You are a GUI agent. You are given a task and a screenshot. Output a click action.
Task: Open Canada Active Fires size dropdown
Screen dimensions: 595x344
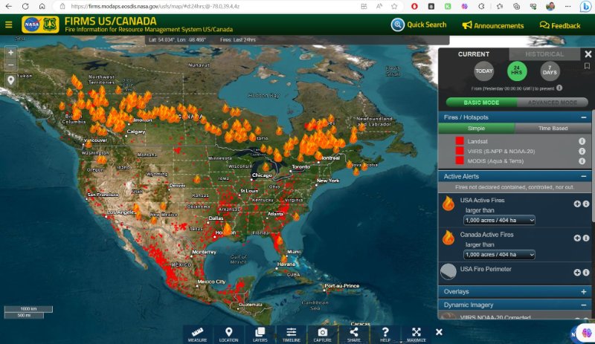[x=499, y=255]
